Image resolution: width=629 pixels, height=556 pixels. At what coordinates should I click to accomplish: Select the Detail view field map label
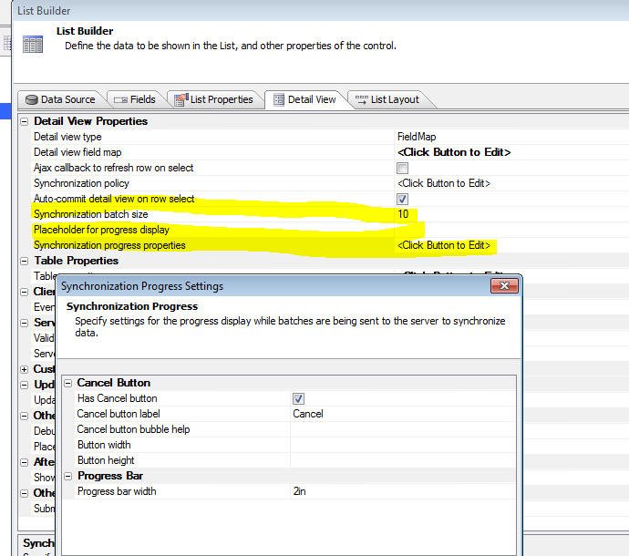point(77,152)
